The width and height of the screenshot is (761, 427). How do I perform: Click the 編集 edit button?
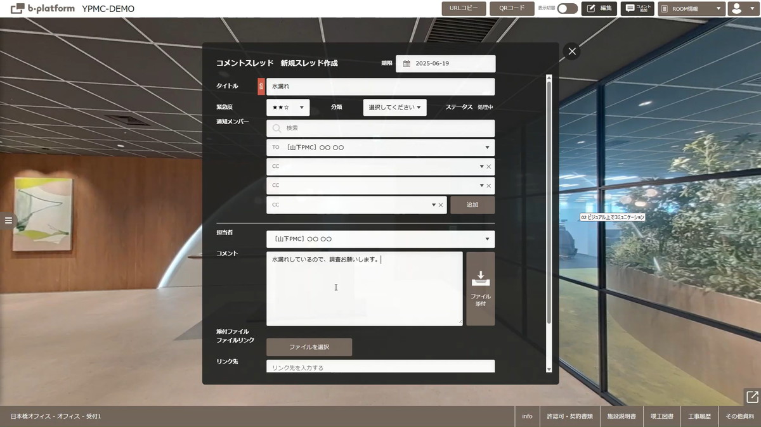599,8
